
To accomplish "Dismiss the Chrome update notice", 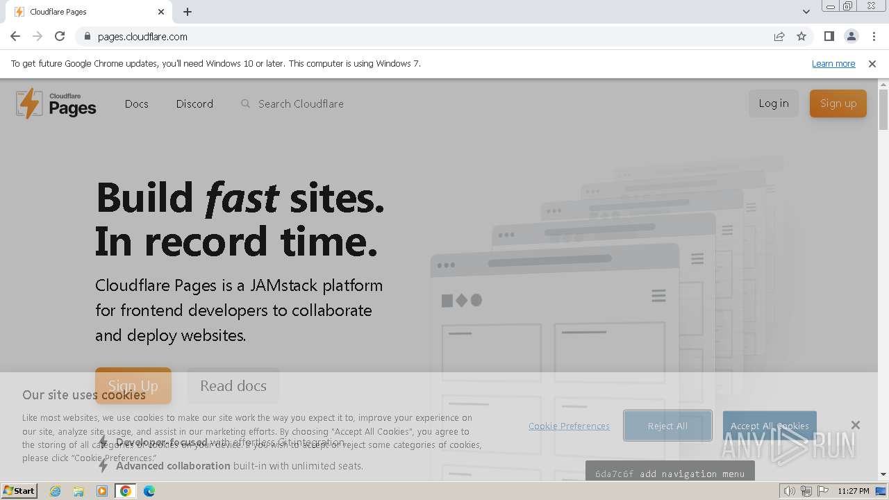I will (x=872, y=63).
